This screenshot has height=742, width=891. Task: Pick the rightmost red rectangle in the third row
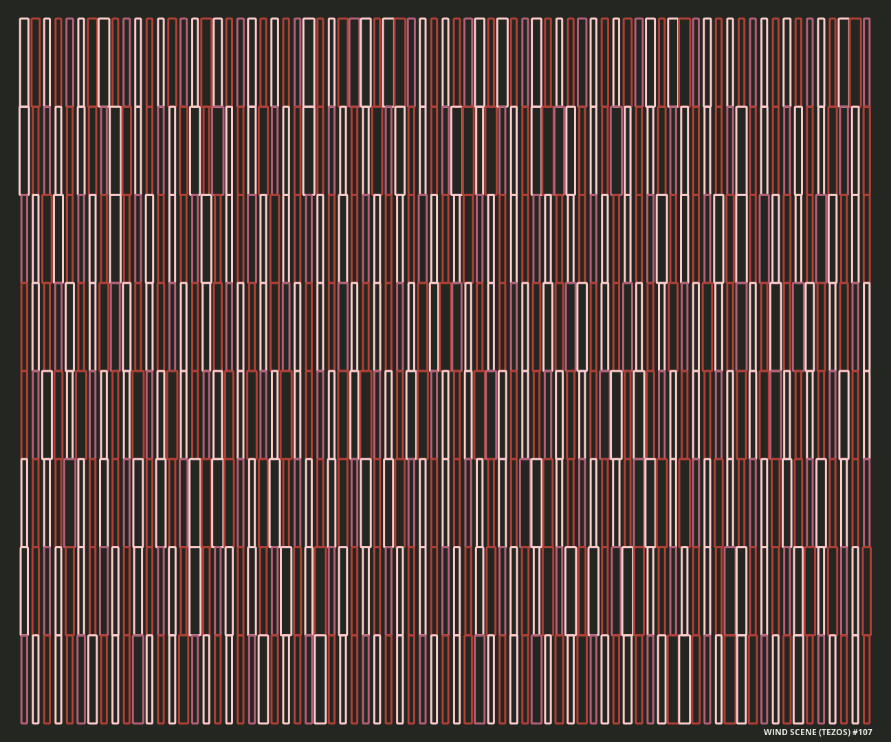click(x=866, y=238)
